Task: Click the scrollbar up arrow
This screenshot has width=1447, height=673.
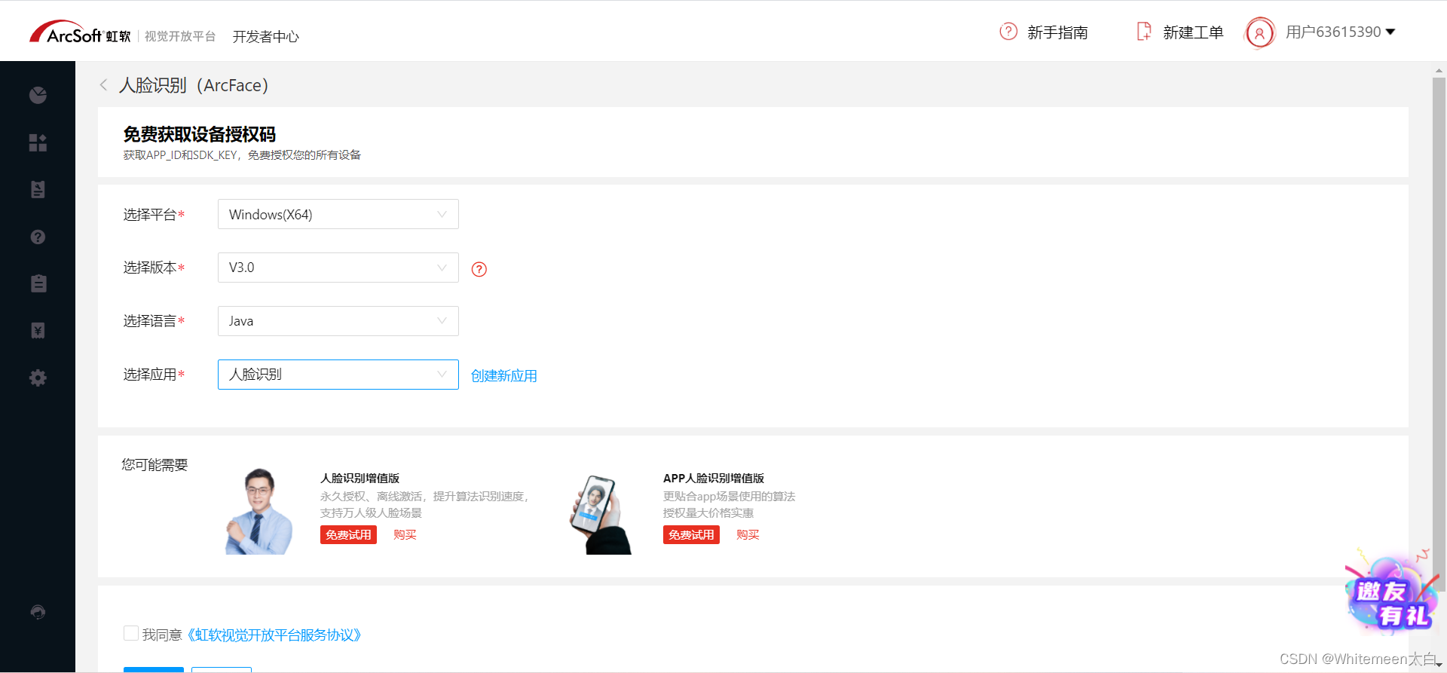Action: (1439, 70)
